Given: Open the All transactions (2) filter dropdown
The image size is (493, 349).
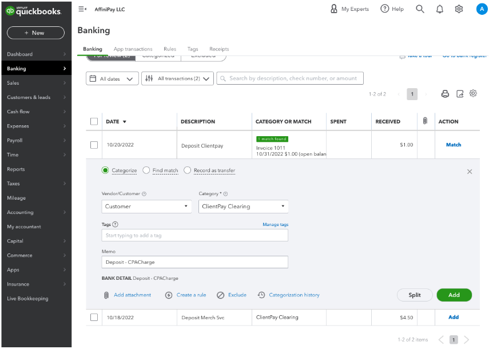Looking at the screenshot, I should pos(178,78).
